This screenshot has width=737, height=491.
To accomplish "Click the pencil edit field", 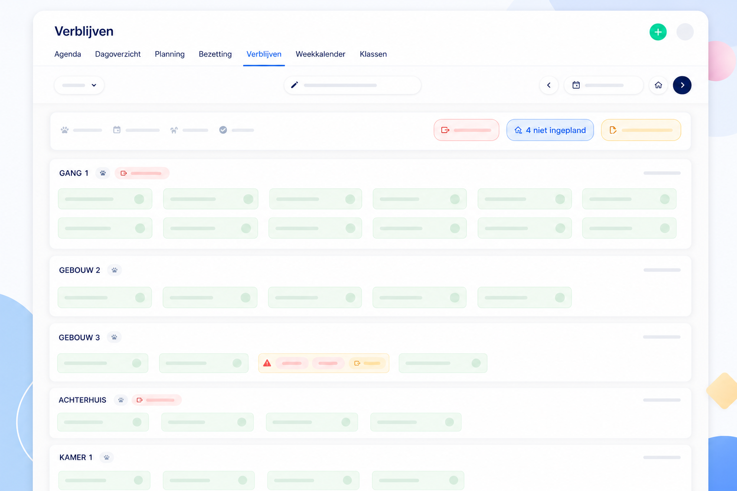I will (353, 85).
